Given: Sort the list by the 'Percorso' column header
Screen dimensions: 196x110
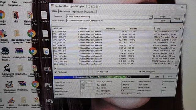Looking at the screenshot, I should [91, 28].
